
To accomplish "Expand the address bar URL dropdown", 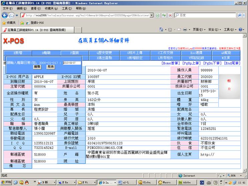I will click(x=152, y=15).
